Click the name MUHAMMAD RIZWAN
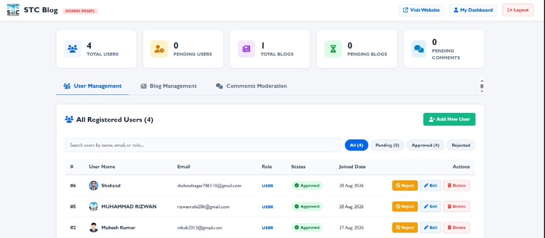 tap(129, 207)
